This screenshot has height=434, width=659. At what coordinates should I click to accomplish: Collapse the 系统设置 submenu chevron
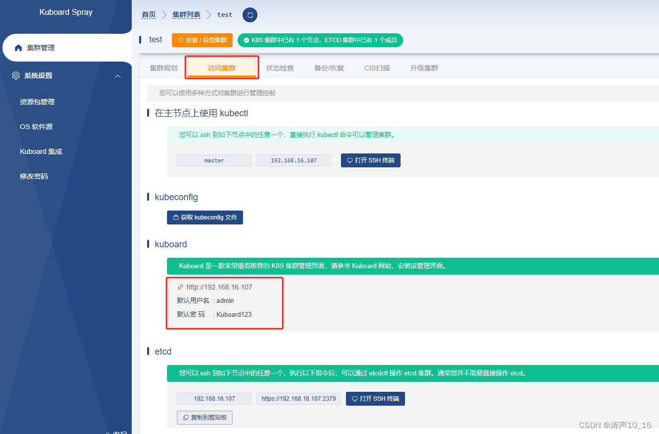tap(118, 76)
